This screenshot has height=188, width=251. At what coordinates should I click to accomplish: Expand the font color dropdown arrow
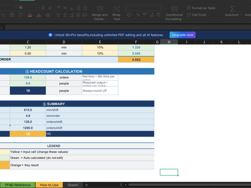pyautogui.click(x=42, y=15)
